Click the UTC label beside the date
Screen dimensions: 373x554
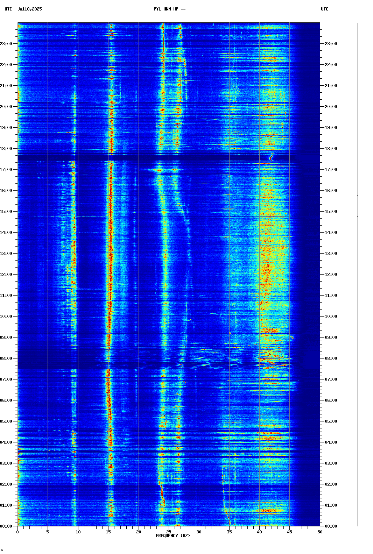[8, 9]
